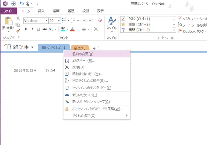Click the OneNote back arrow icon
Screen dimensions: 207x145
[14, 4]
